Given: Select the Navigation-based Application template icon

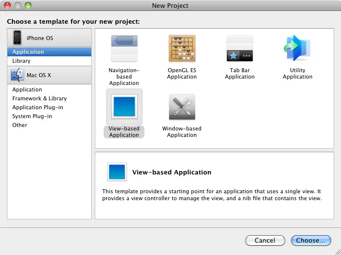Looking at the screenshot, I should click(124, 48).
